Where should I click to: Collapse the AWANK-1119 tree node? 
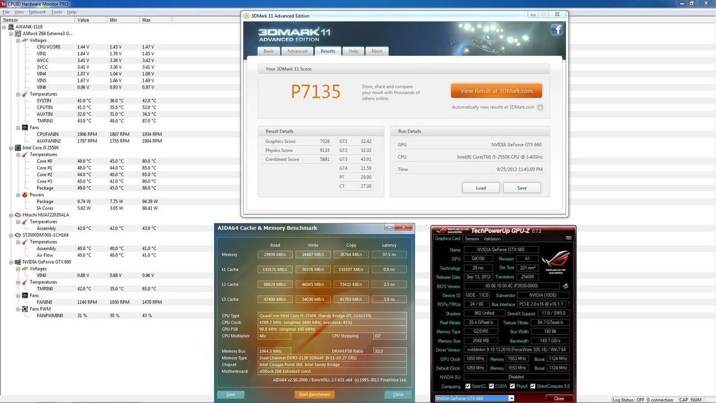[x=4, y=27]
